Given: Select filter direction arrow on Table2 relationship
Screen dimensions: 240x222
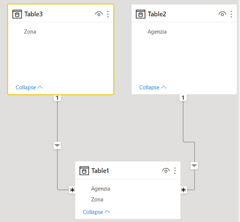Looking at the screenshot, I should pos(194,166).
